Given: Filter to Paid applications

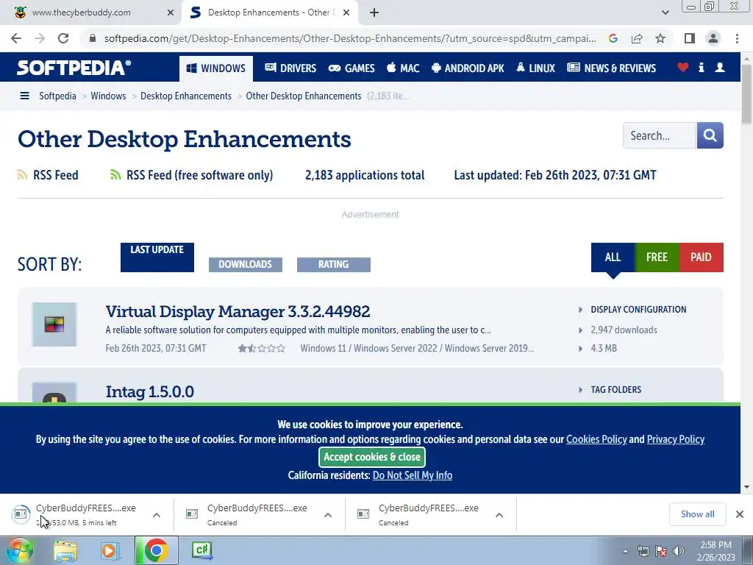Looking at the screenshot, I should coord(701,257).
